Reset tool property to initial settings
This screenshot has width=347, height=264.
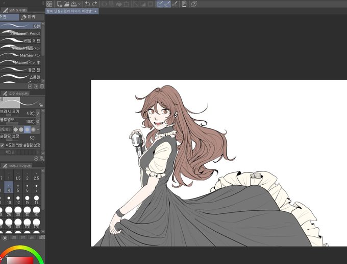[36, 159]
